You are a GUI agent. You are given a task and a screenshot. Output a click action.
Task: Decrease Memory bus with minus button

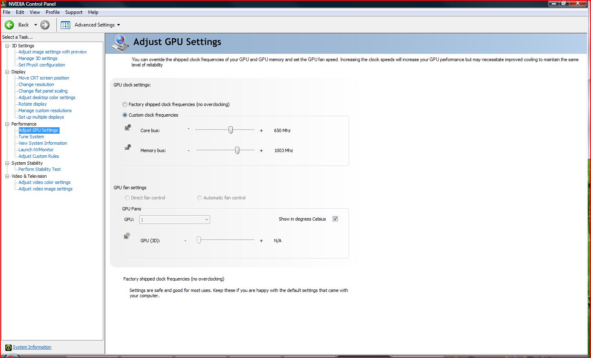point(189,150)
